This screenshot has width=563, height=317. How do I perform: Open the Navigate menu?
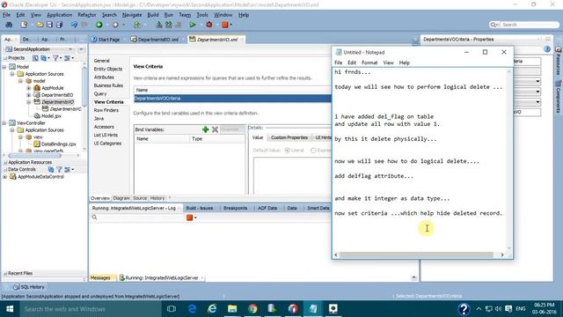click(132, 15)
